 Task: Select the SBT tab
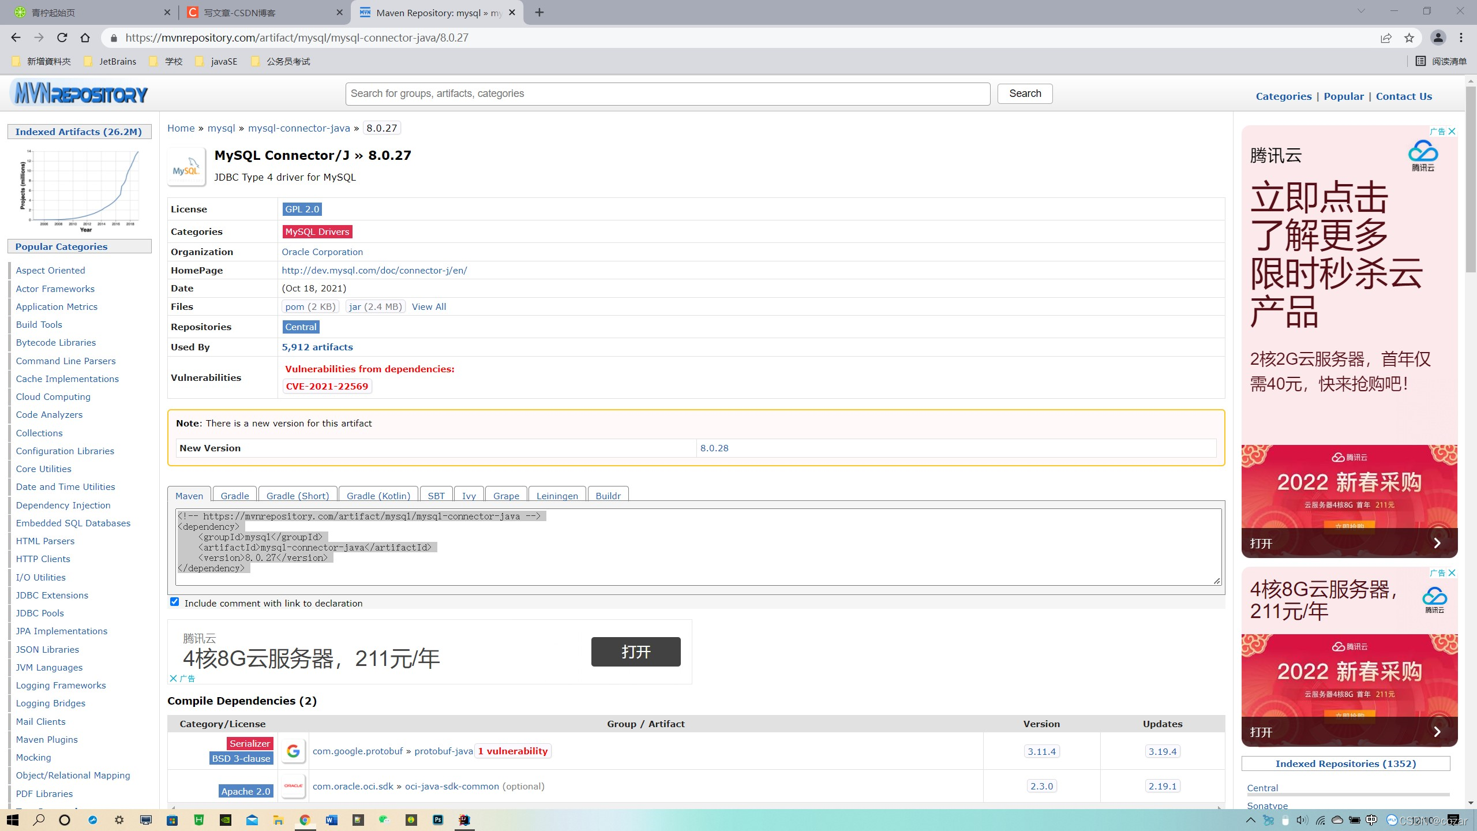coord(436,495)
